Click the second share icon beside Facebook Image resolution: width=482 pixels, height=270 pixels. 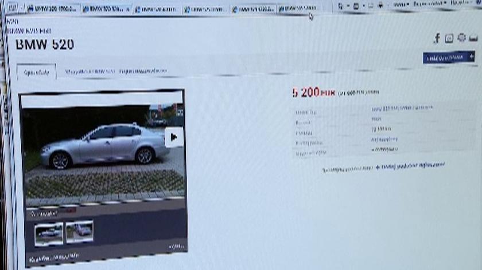pos(449,38)
